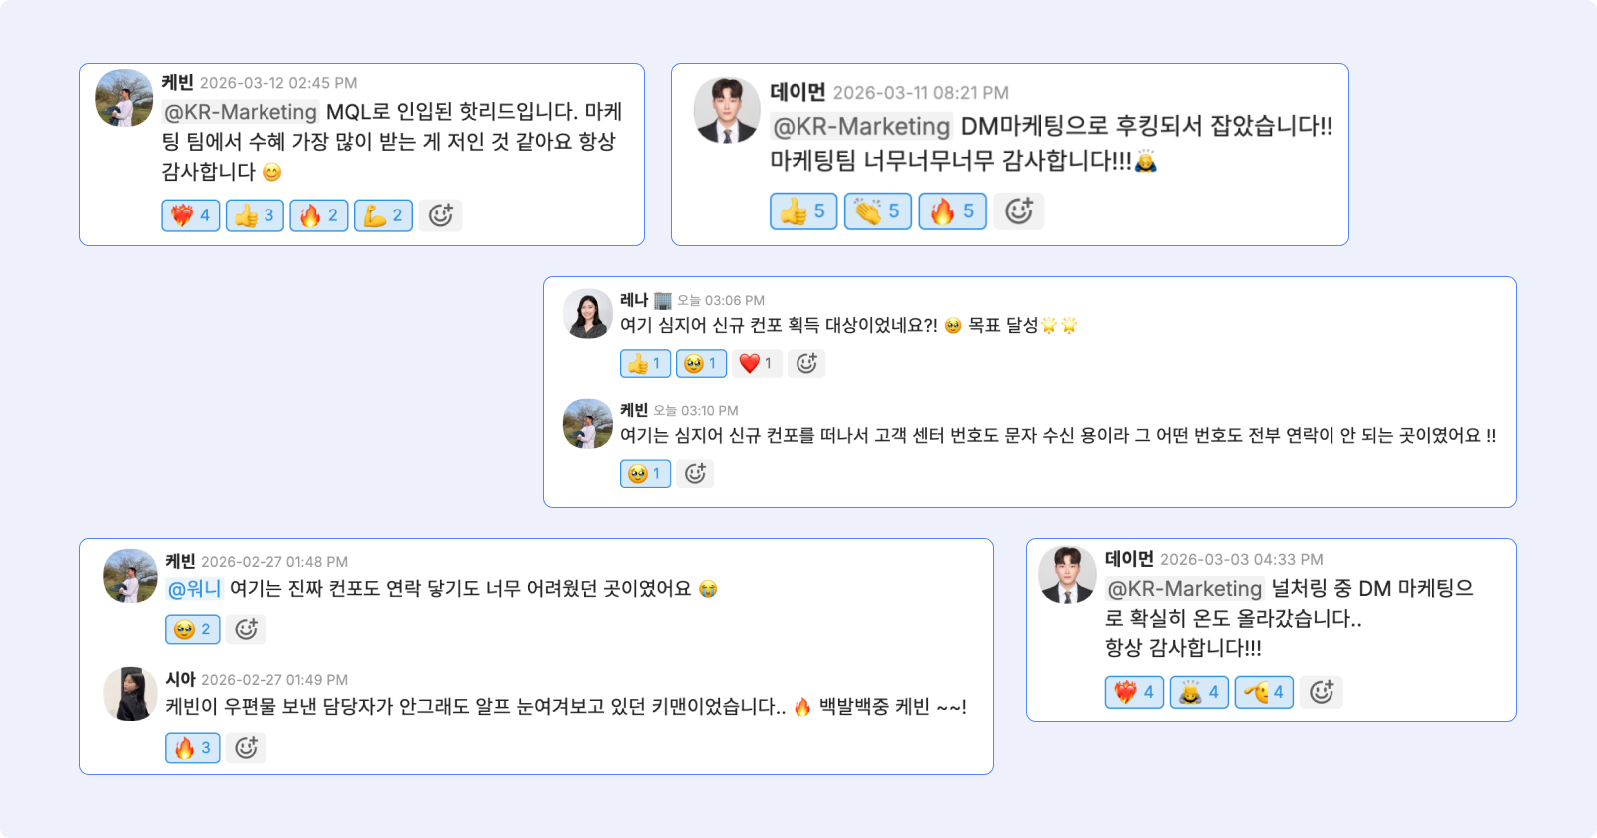The image size is (1597, 838).
Task: Click the building icon next to Lena's name
Action: (663, 301)
